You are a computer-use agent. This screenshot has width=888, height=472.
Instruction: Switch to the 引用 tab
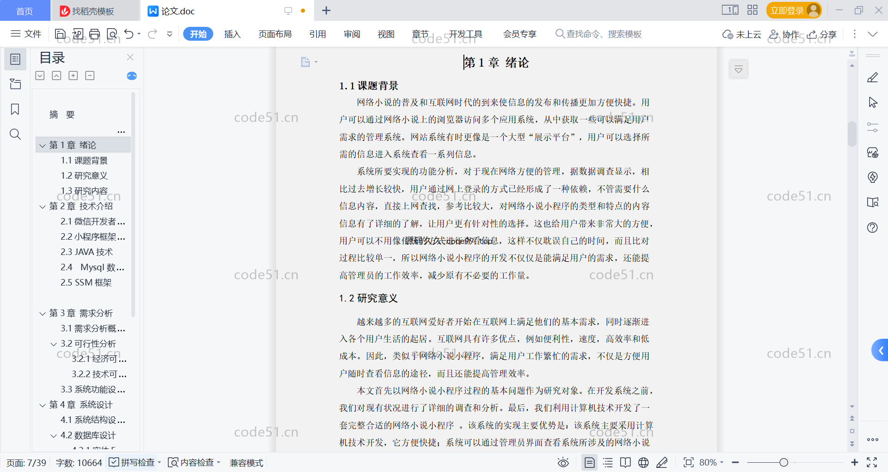pyautogui.click(x=318, y=34)
